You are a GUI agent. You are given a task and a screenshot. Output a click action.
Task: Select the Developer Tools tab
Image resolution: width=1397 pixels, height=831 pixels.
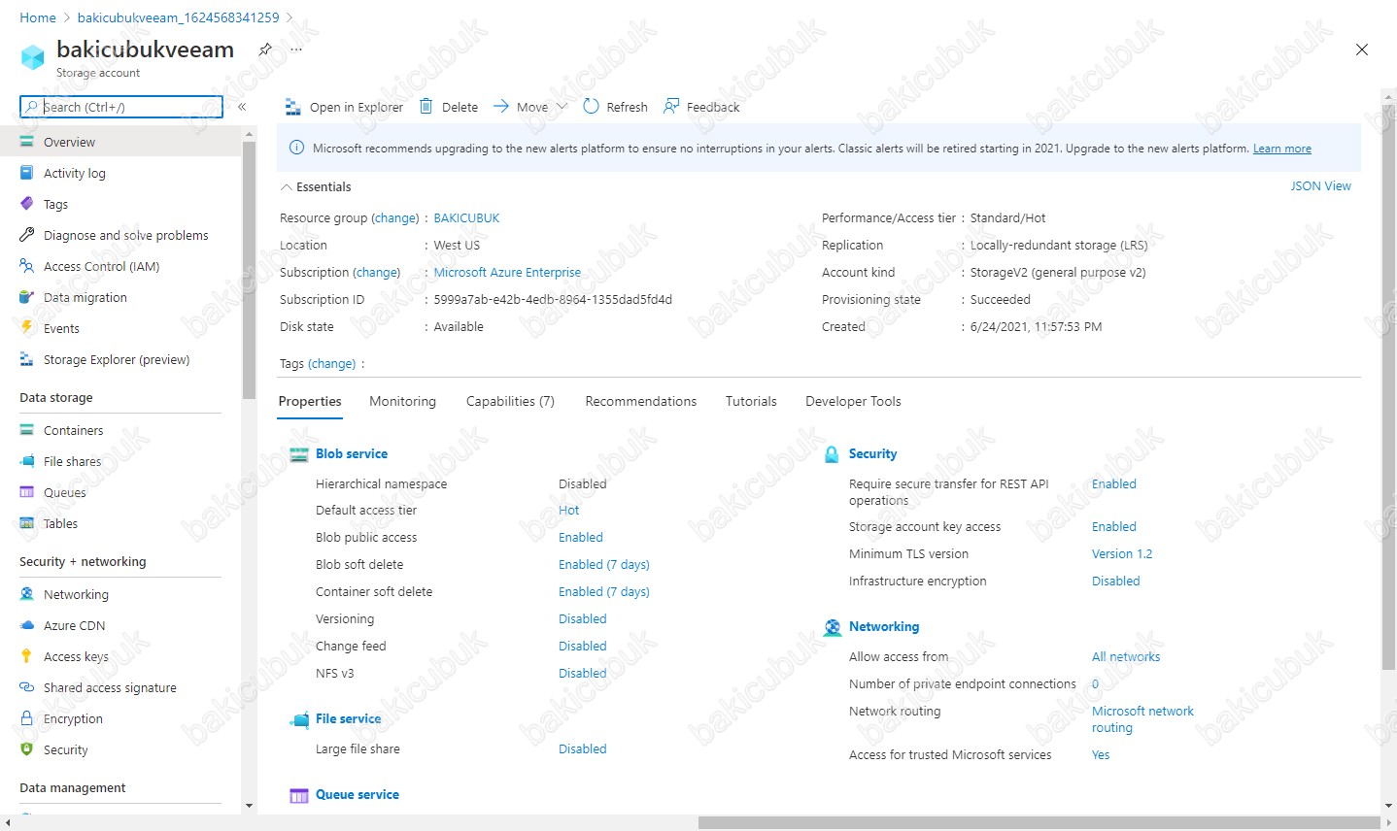coord(853,401)
